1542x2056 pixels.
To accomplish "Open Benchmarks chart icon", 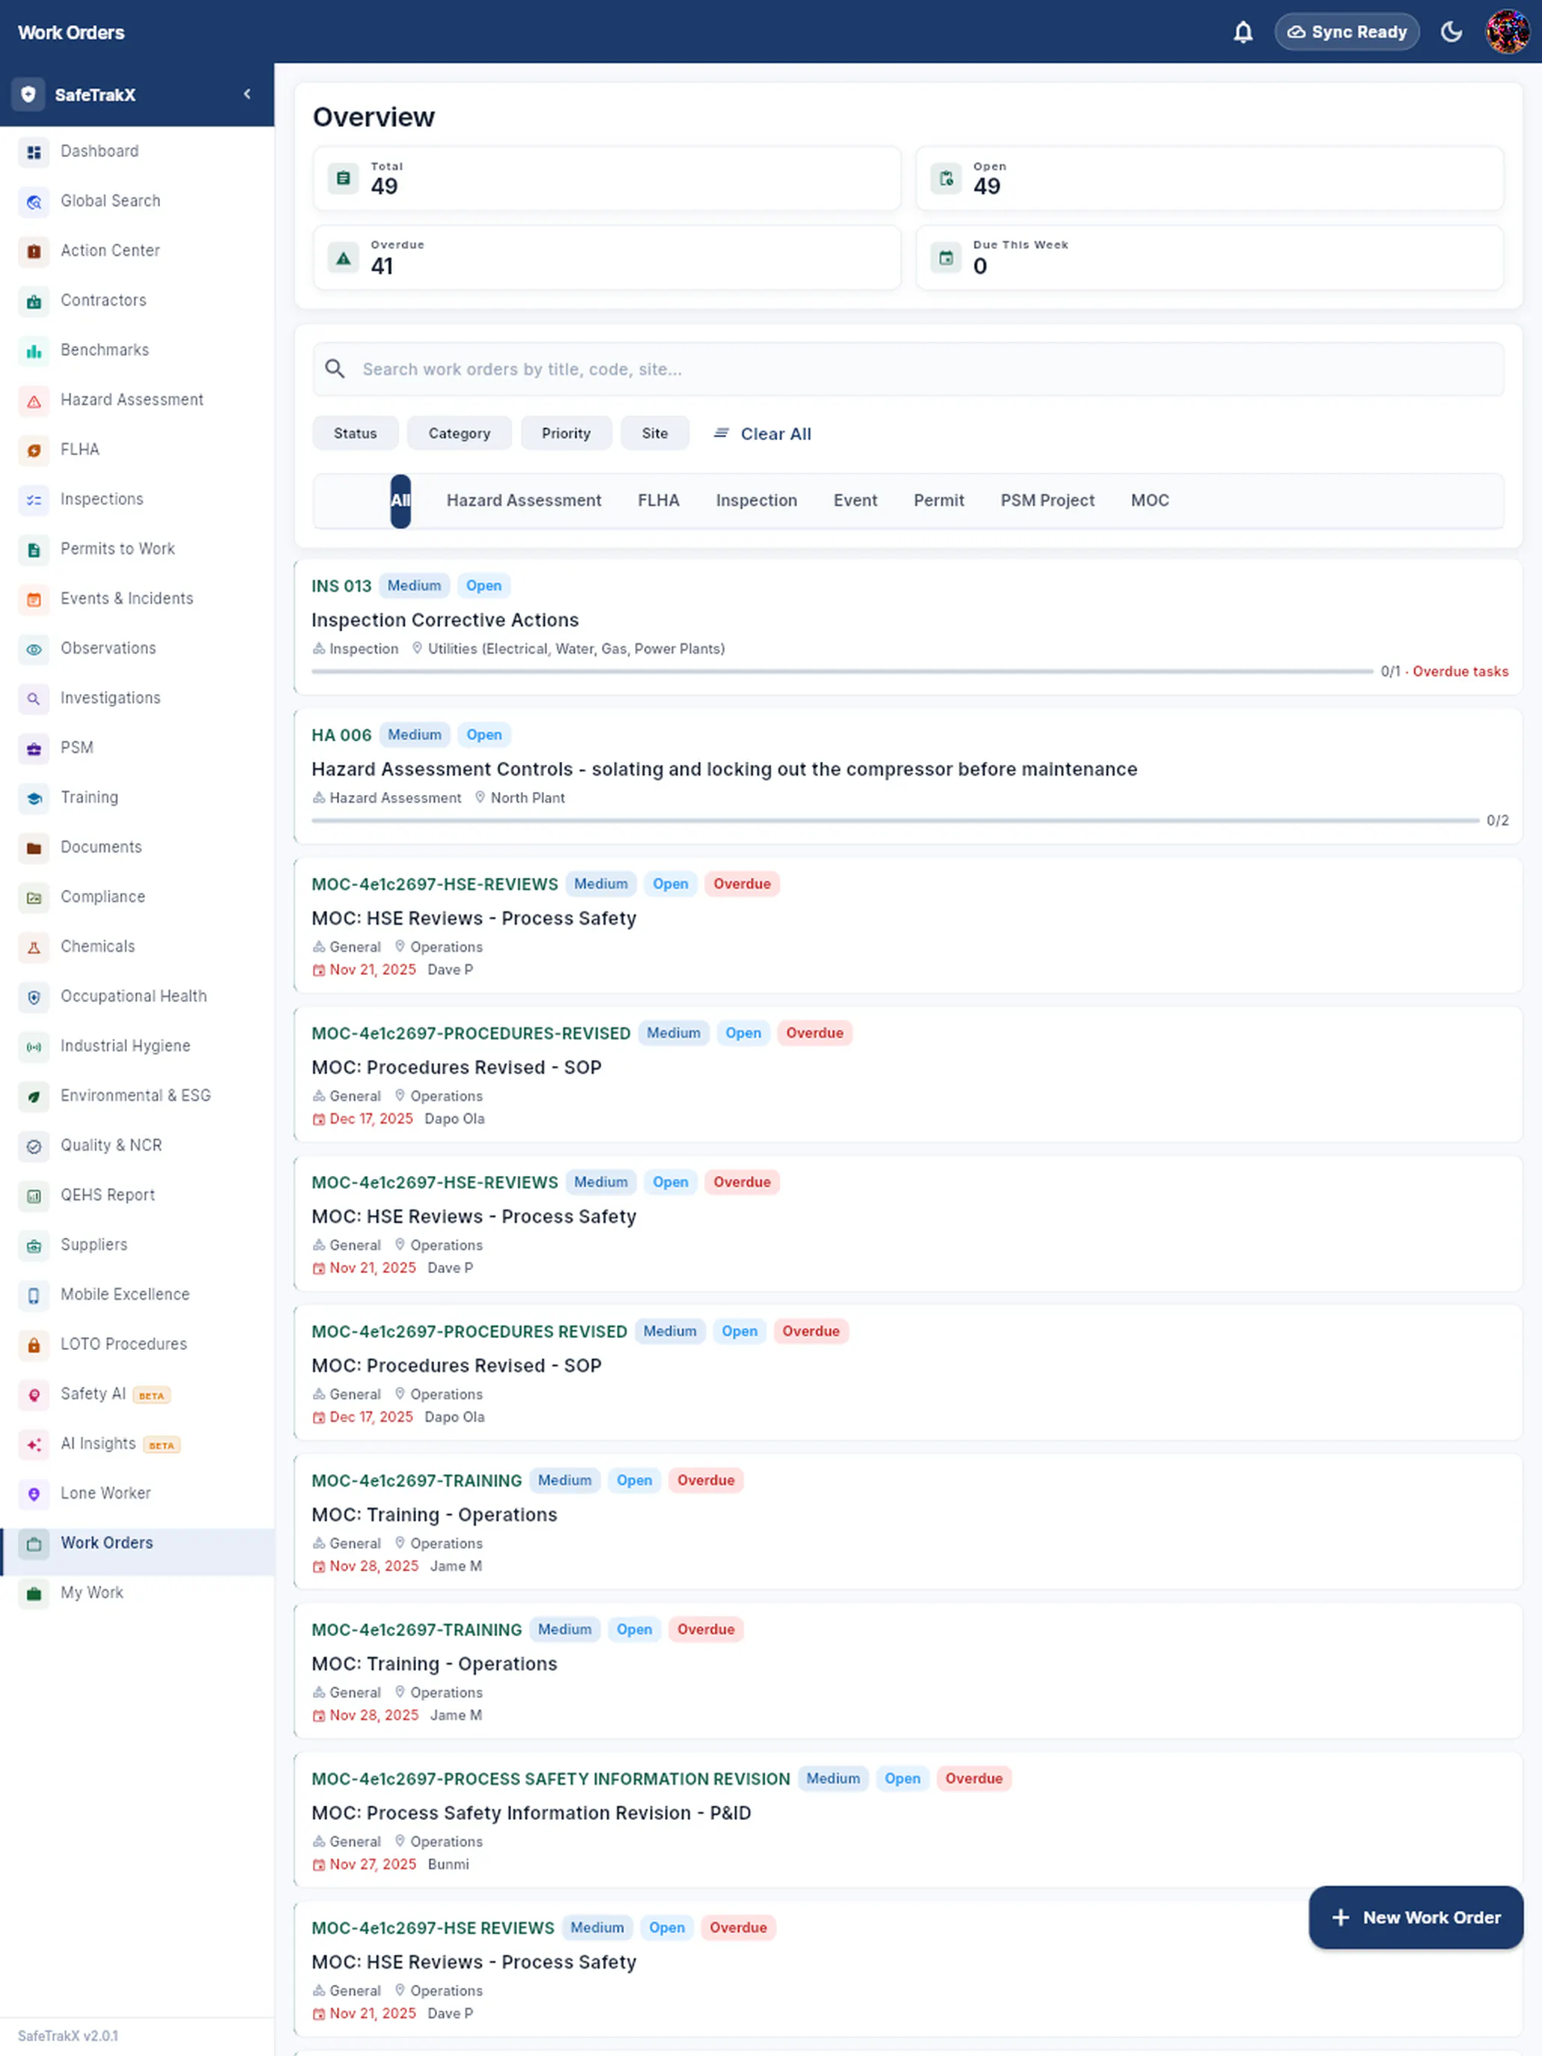I will pos(34,351).
